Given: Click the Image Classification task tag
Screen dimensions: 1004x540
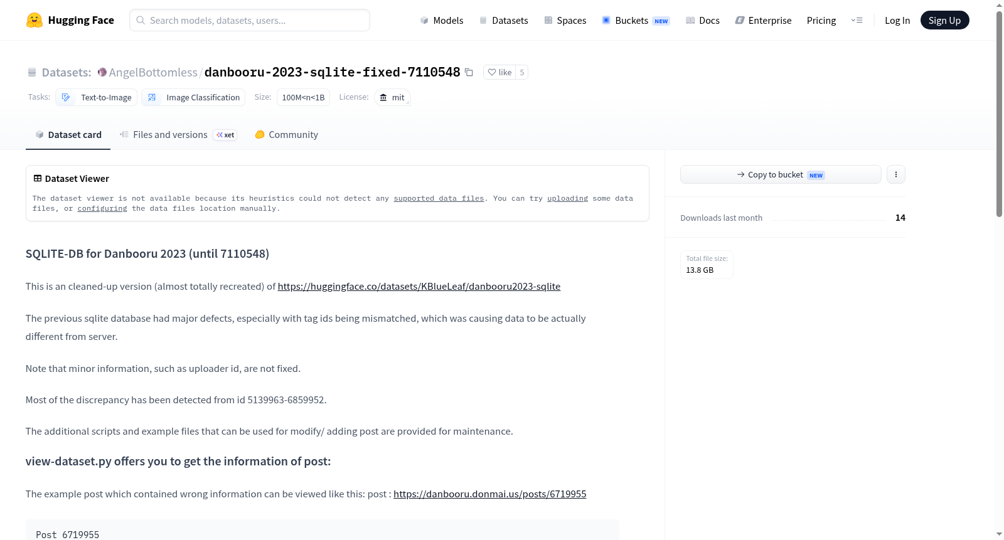Looking at the screenshot, I should [193, 97].
